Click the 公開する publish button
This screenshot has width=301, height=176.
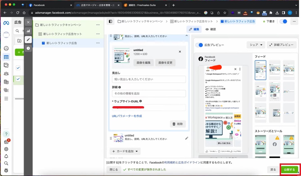(x=289, y=169)
